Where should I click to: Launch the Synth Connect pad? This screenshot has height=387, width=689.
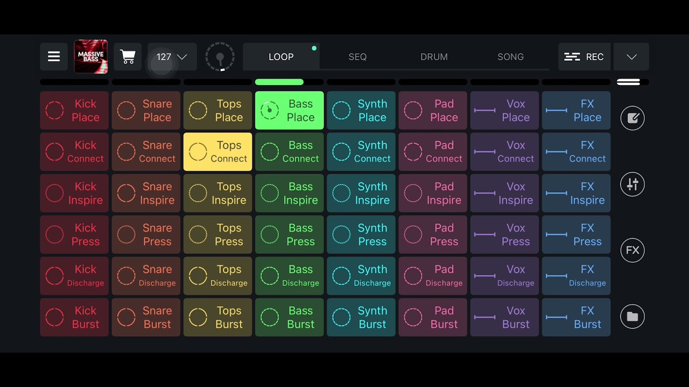(361, 152)
